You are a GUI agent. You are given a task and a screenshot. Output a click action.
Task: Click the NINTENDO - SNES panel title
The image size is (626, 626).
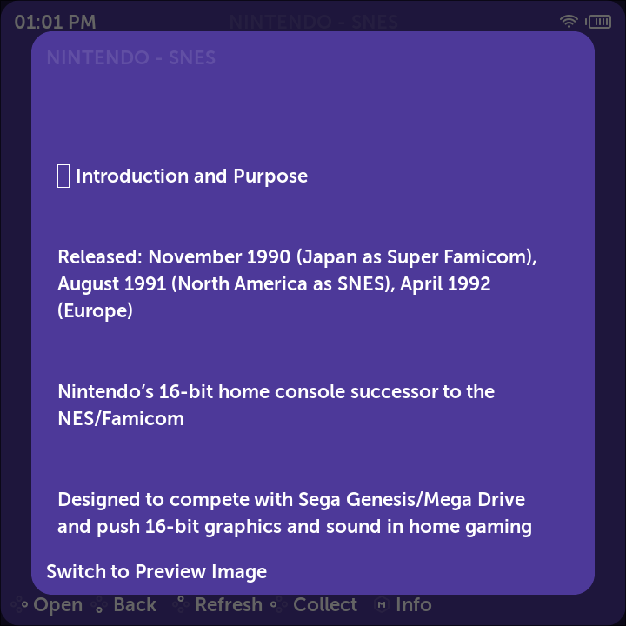[131, 57]
